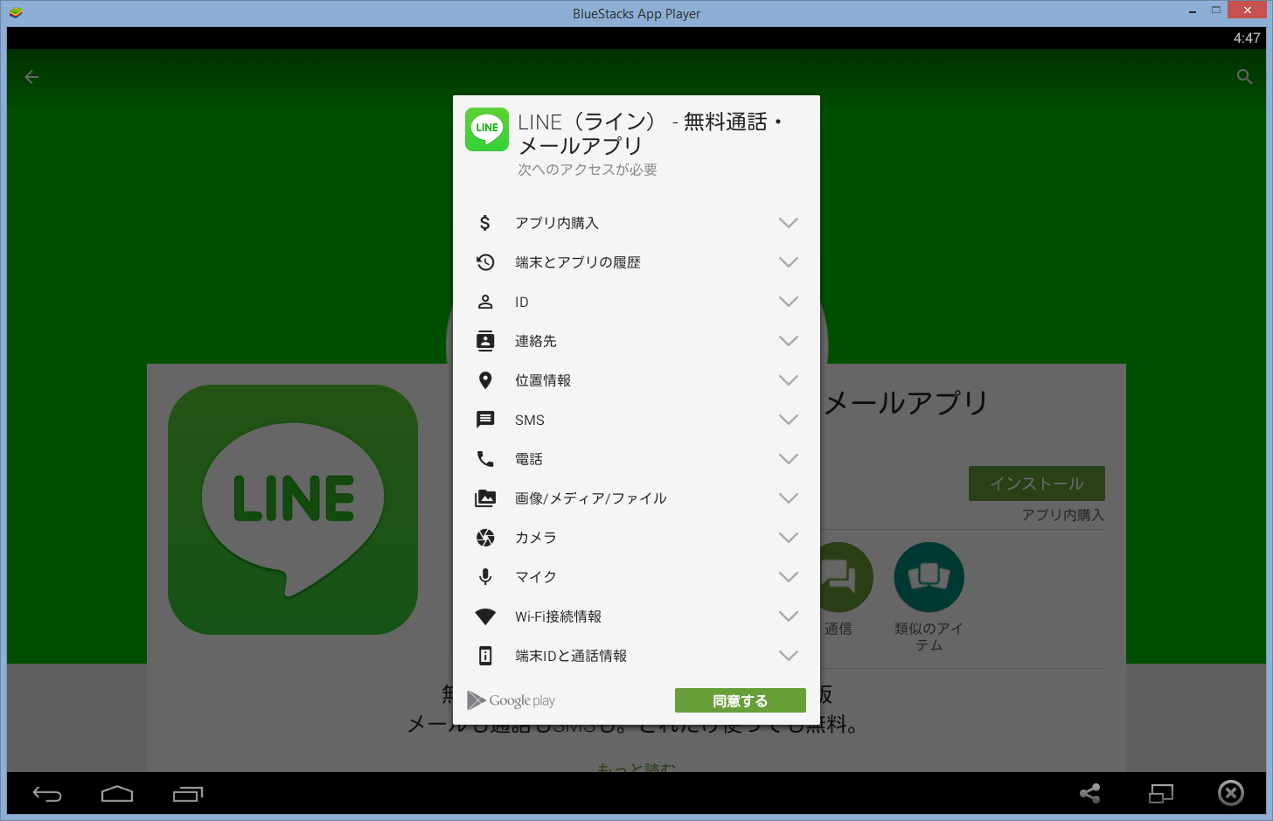Click the 端末とアプリの履歴 label

click(x=578, y=262)
